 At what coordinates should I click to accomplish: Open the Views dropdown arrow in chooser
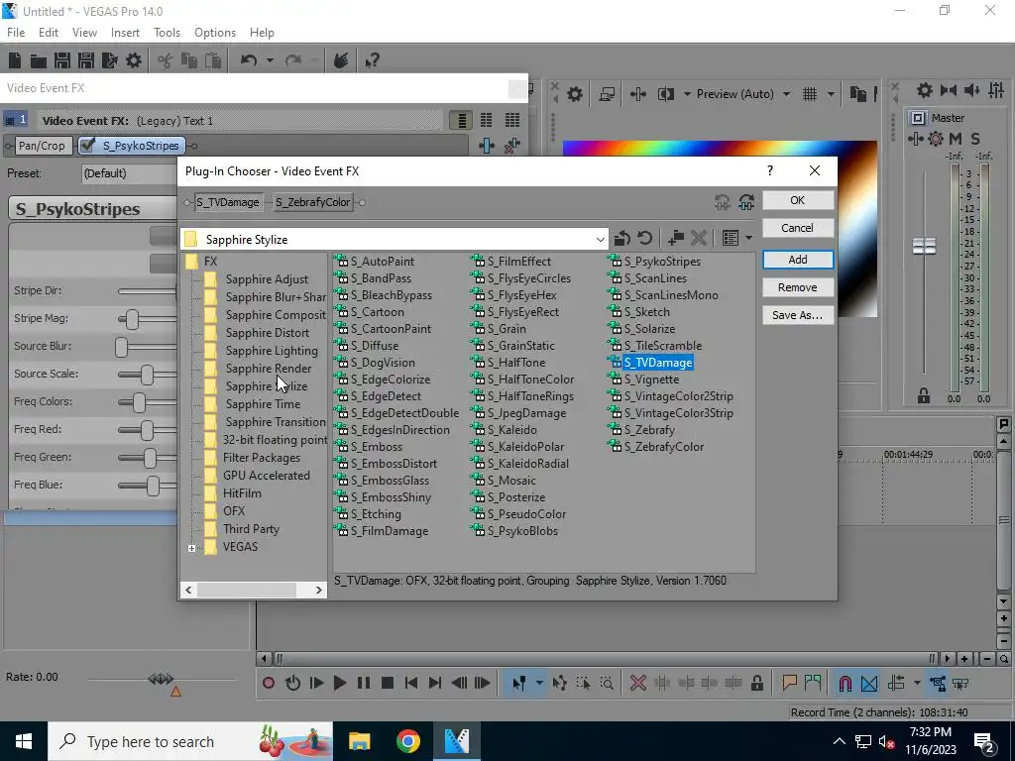tap(749, 238)
